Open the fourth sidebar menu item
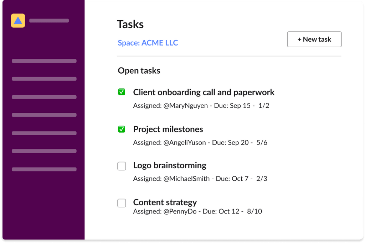The image size is (365, 243). click(44, 115)
